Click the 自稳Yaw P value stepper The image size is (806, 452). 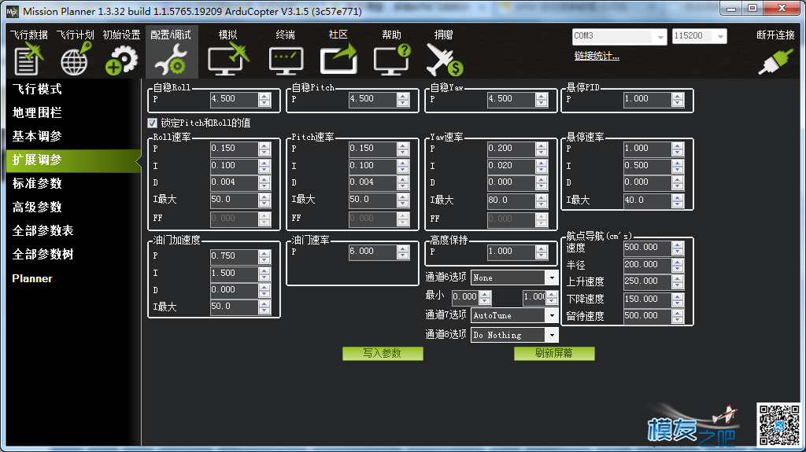tap(542, 99)
